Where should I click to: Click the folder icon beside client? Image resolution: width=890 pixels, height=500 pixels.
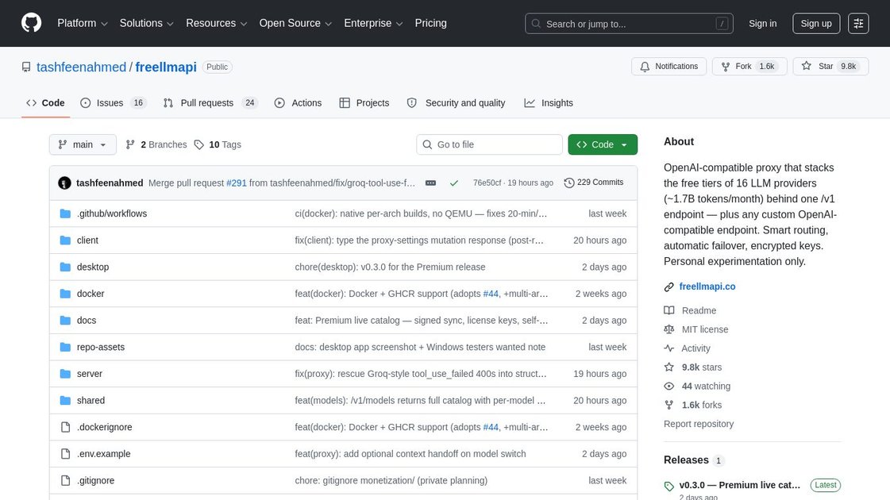[x=65, y=240]
